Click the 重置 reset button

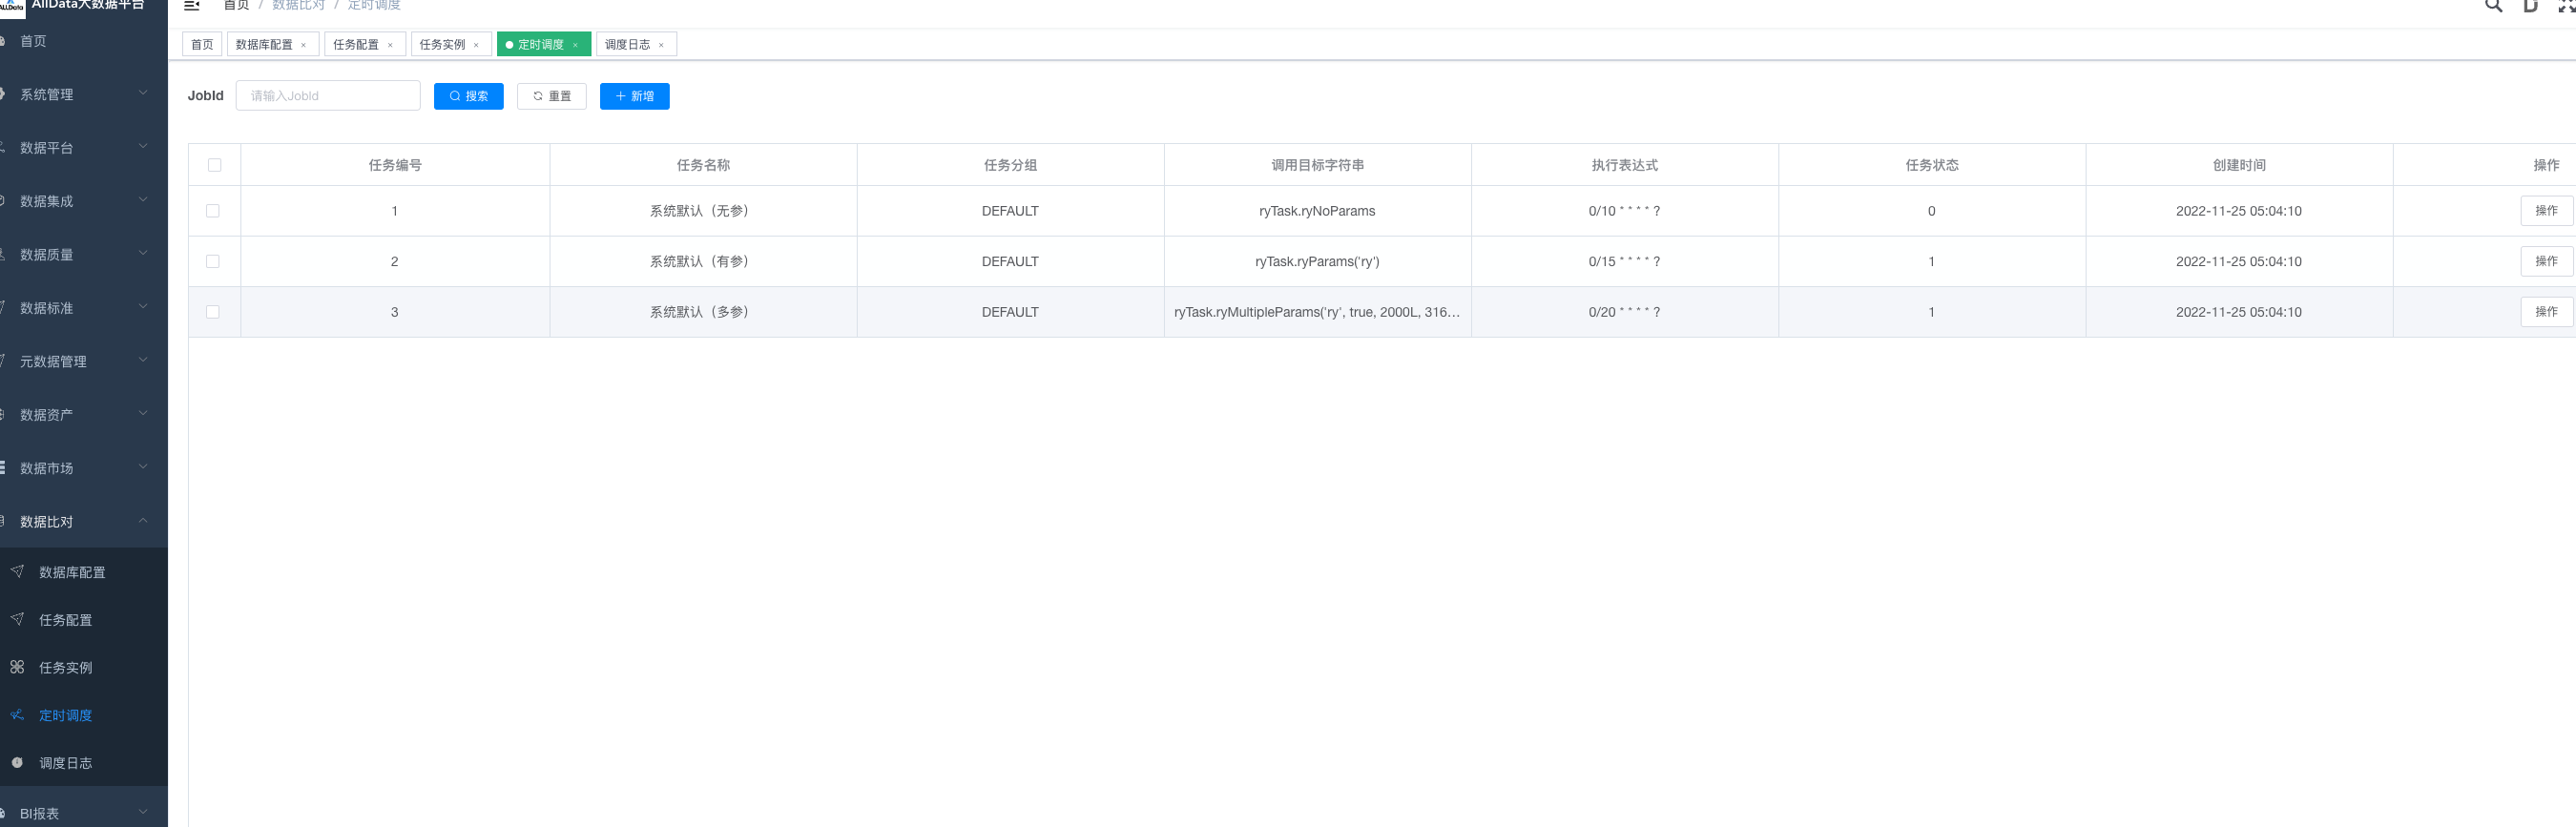pyautogui.click(x=551, y=96)
